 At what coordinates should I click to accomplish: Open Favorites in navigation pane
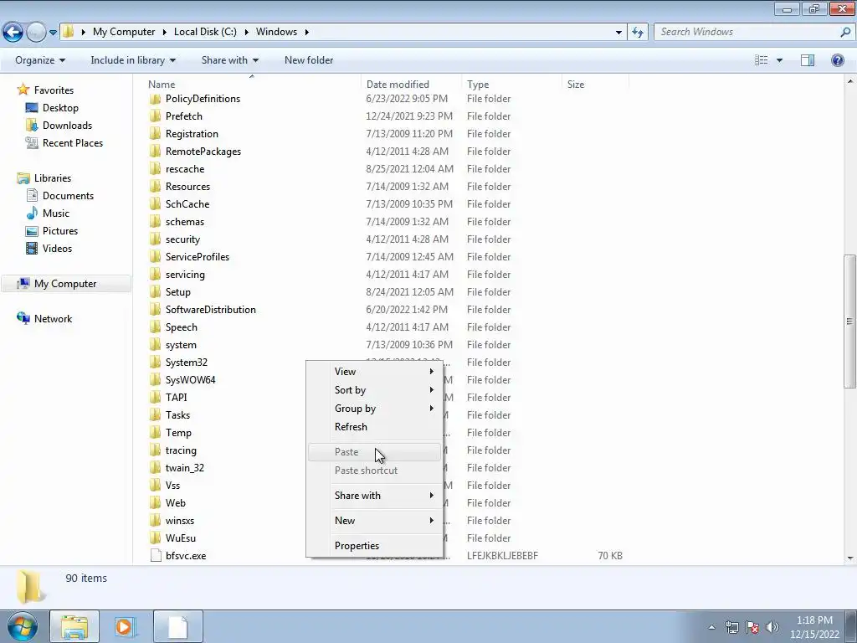[54, 90]
